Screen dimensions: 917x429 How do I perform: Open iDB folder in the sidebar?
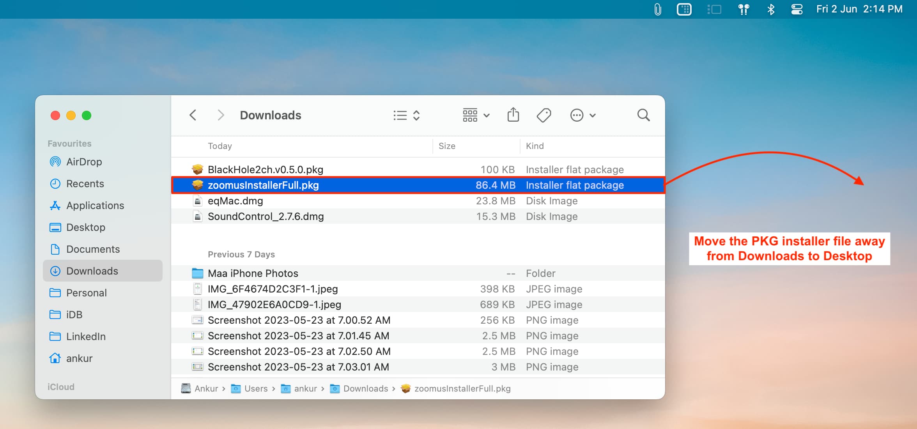pos(103,314)
